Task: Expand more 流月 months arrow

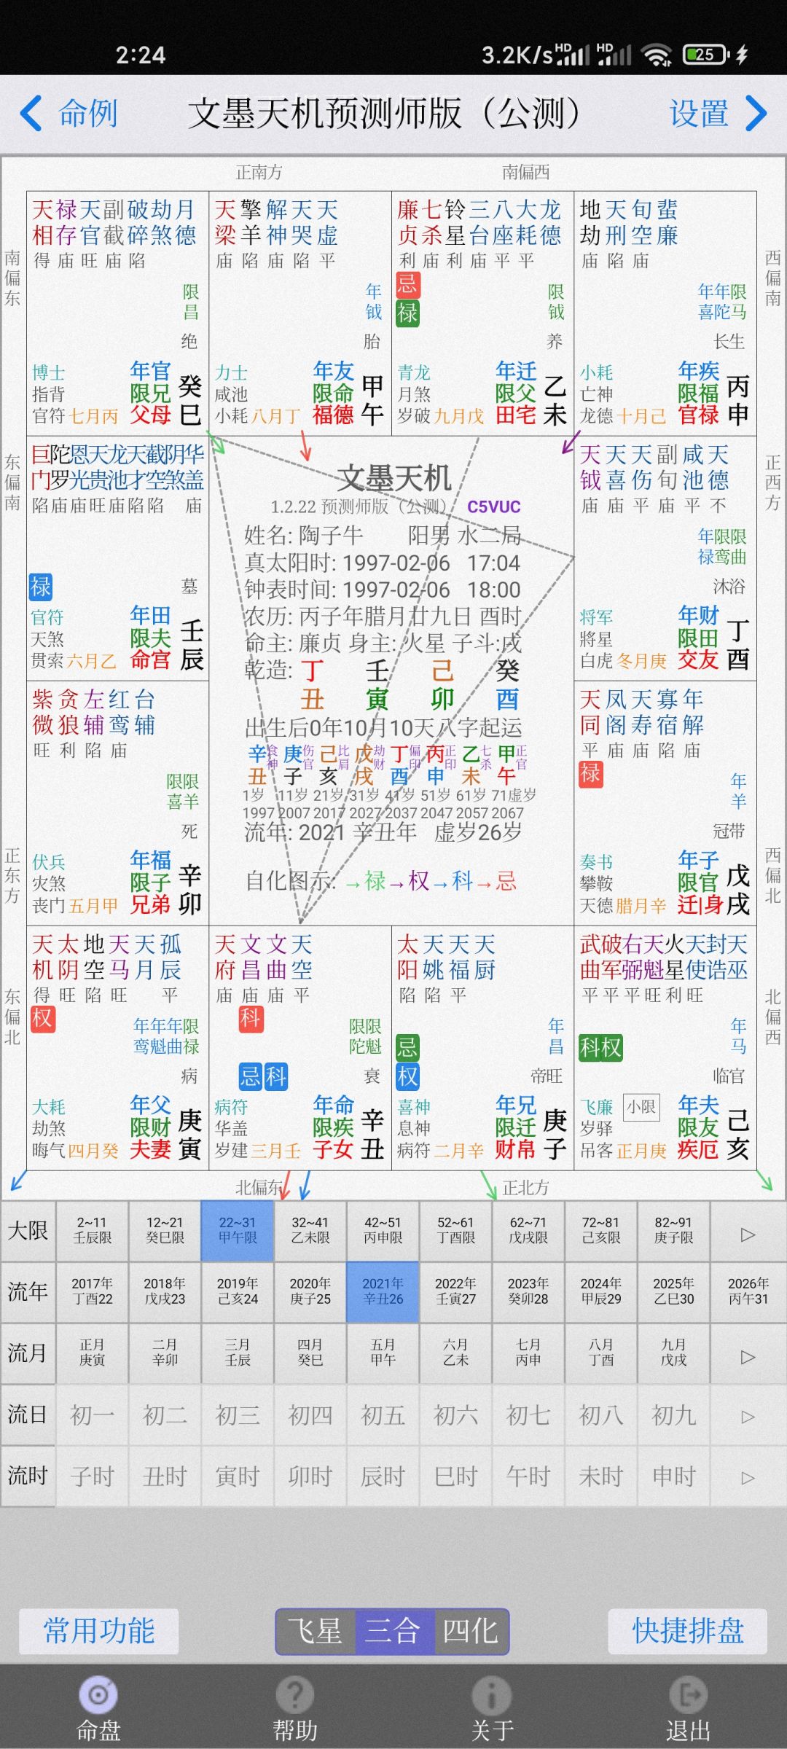Action: [748, 1357]
